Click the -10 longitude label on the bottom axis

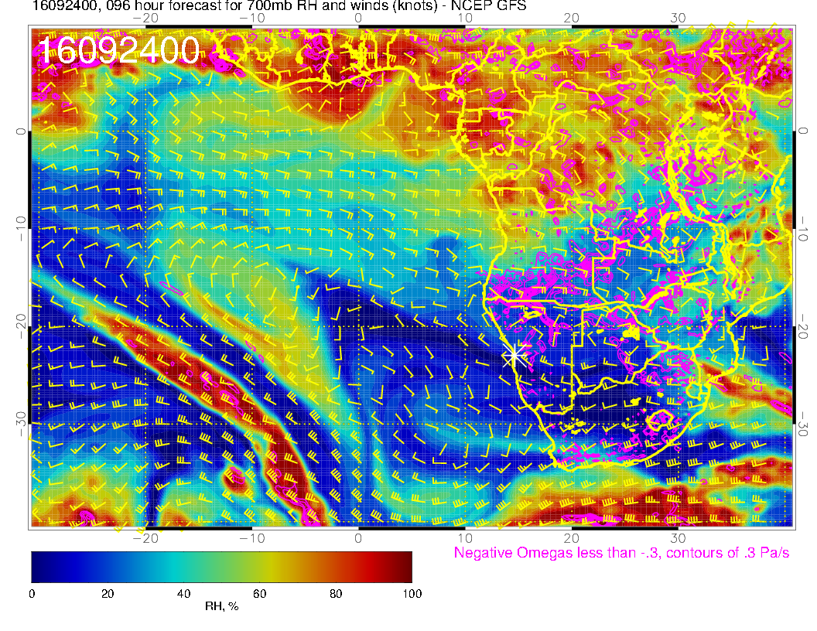pos(251,538)
